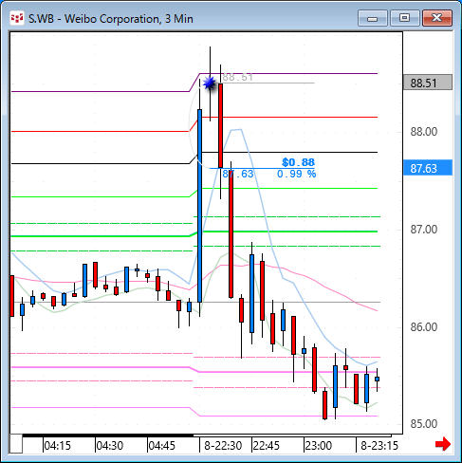Click the red right-arrow scroll icon
The image size is (462, 463).
(x=443, y=444)
